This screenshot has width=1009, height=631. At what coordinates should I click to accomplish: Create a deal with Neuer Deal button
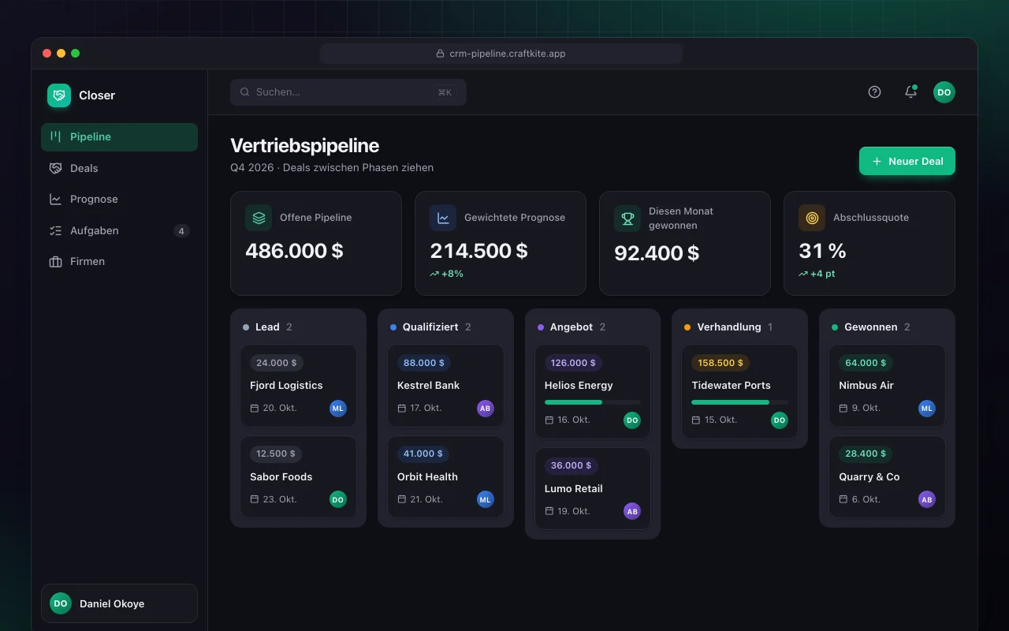pos(907,161)
